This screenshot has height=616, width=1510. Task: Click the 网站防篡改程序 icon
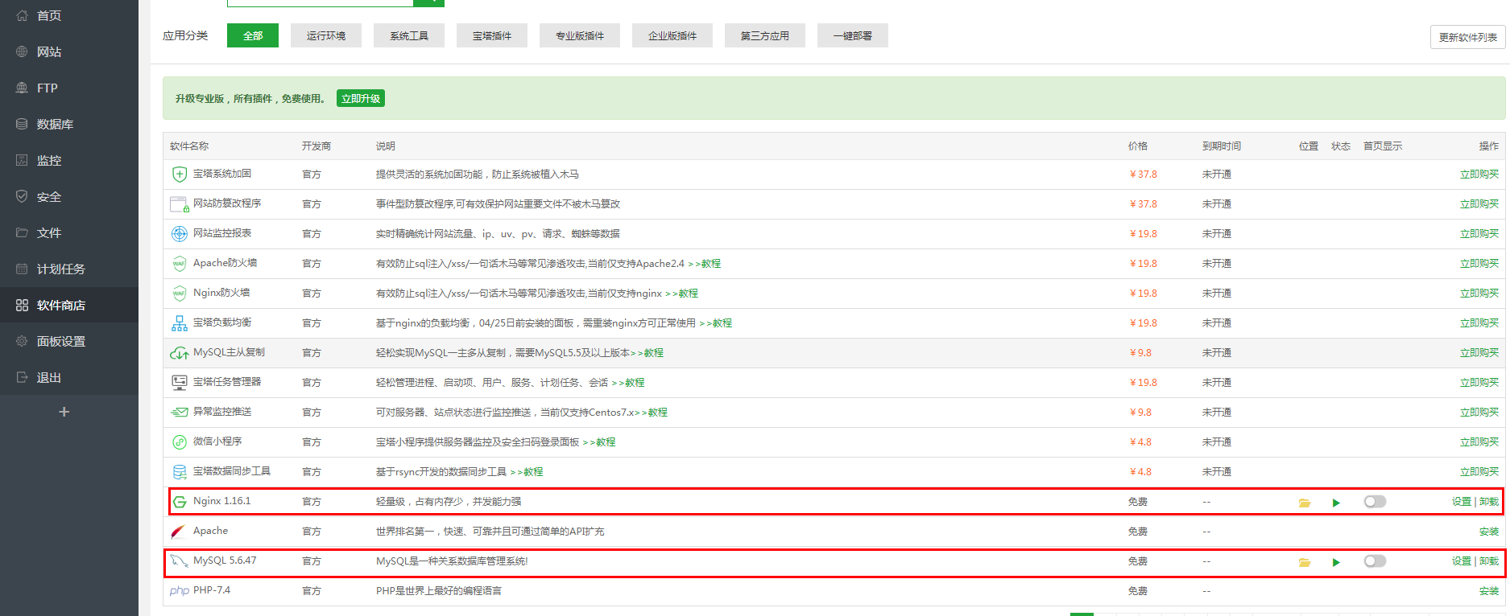(180, 204)
